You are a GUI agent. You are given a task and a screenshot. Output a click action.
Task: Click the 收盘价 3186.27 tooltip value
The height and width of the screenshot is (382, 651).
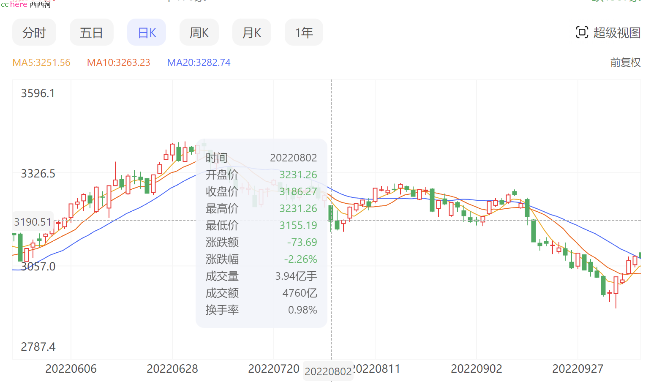[298, 191]
